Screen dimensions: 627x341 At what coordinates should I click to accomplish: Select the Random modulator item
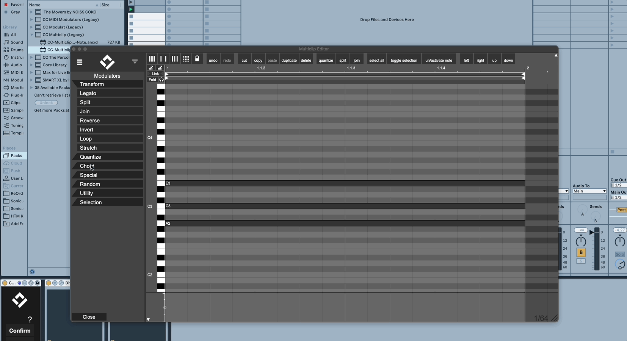coord(107,184)
